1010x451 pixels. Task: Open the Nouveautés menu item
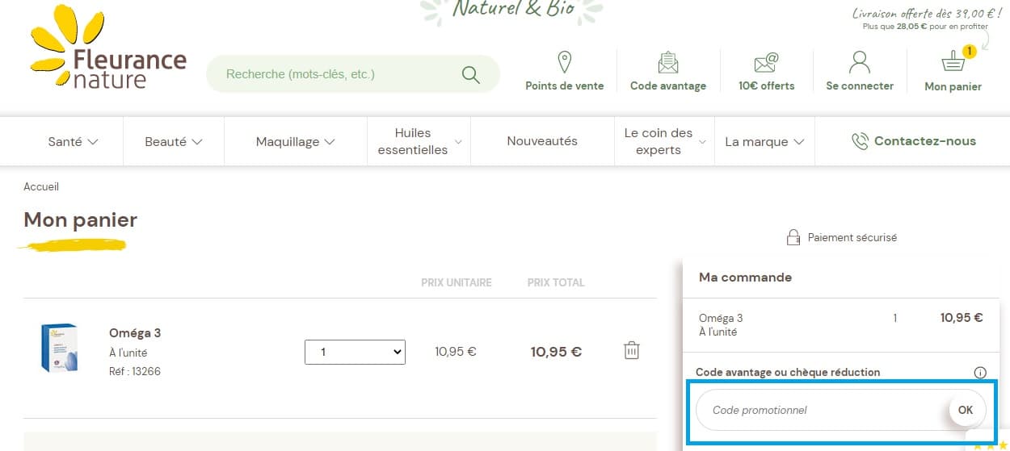(x=542, y=141)
